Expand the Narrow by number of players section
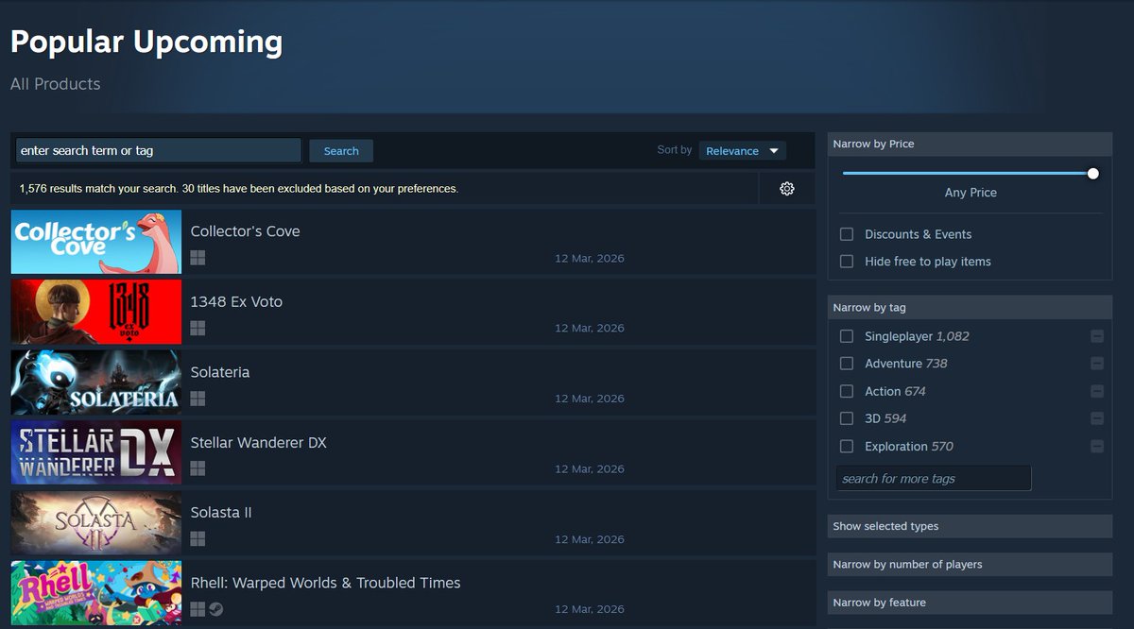The image size is (1134, 629). (x=970, y=564)
